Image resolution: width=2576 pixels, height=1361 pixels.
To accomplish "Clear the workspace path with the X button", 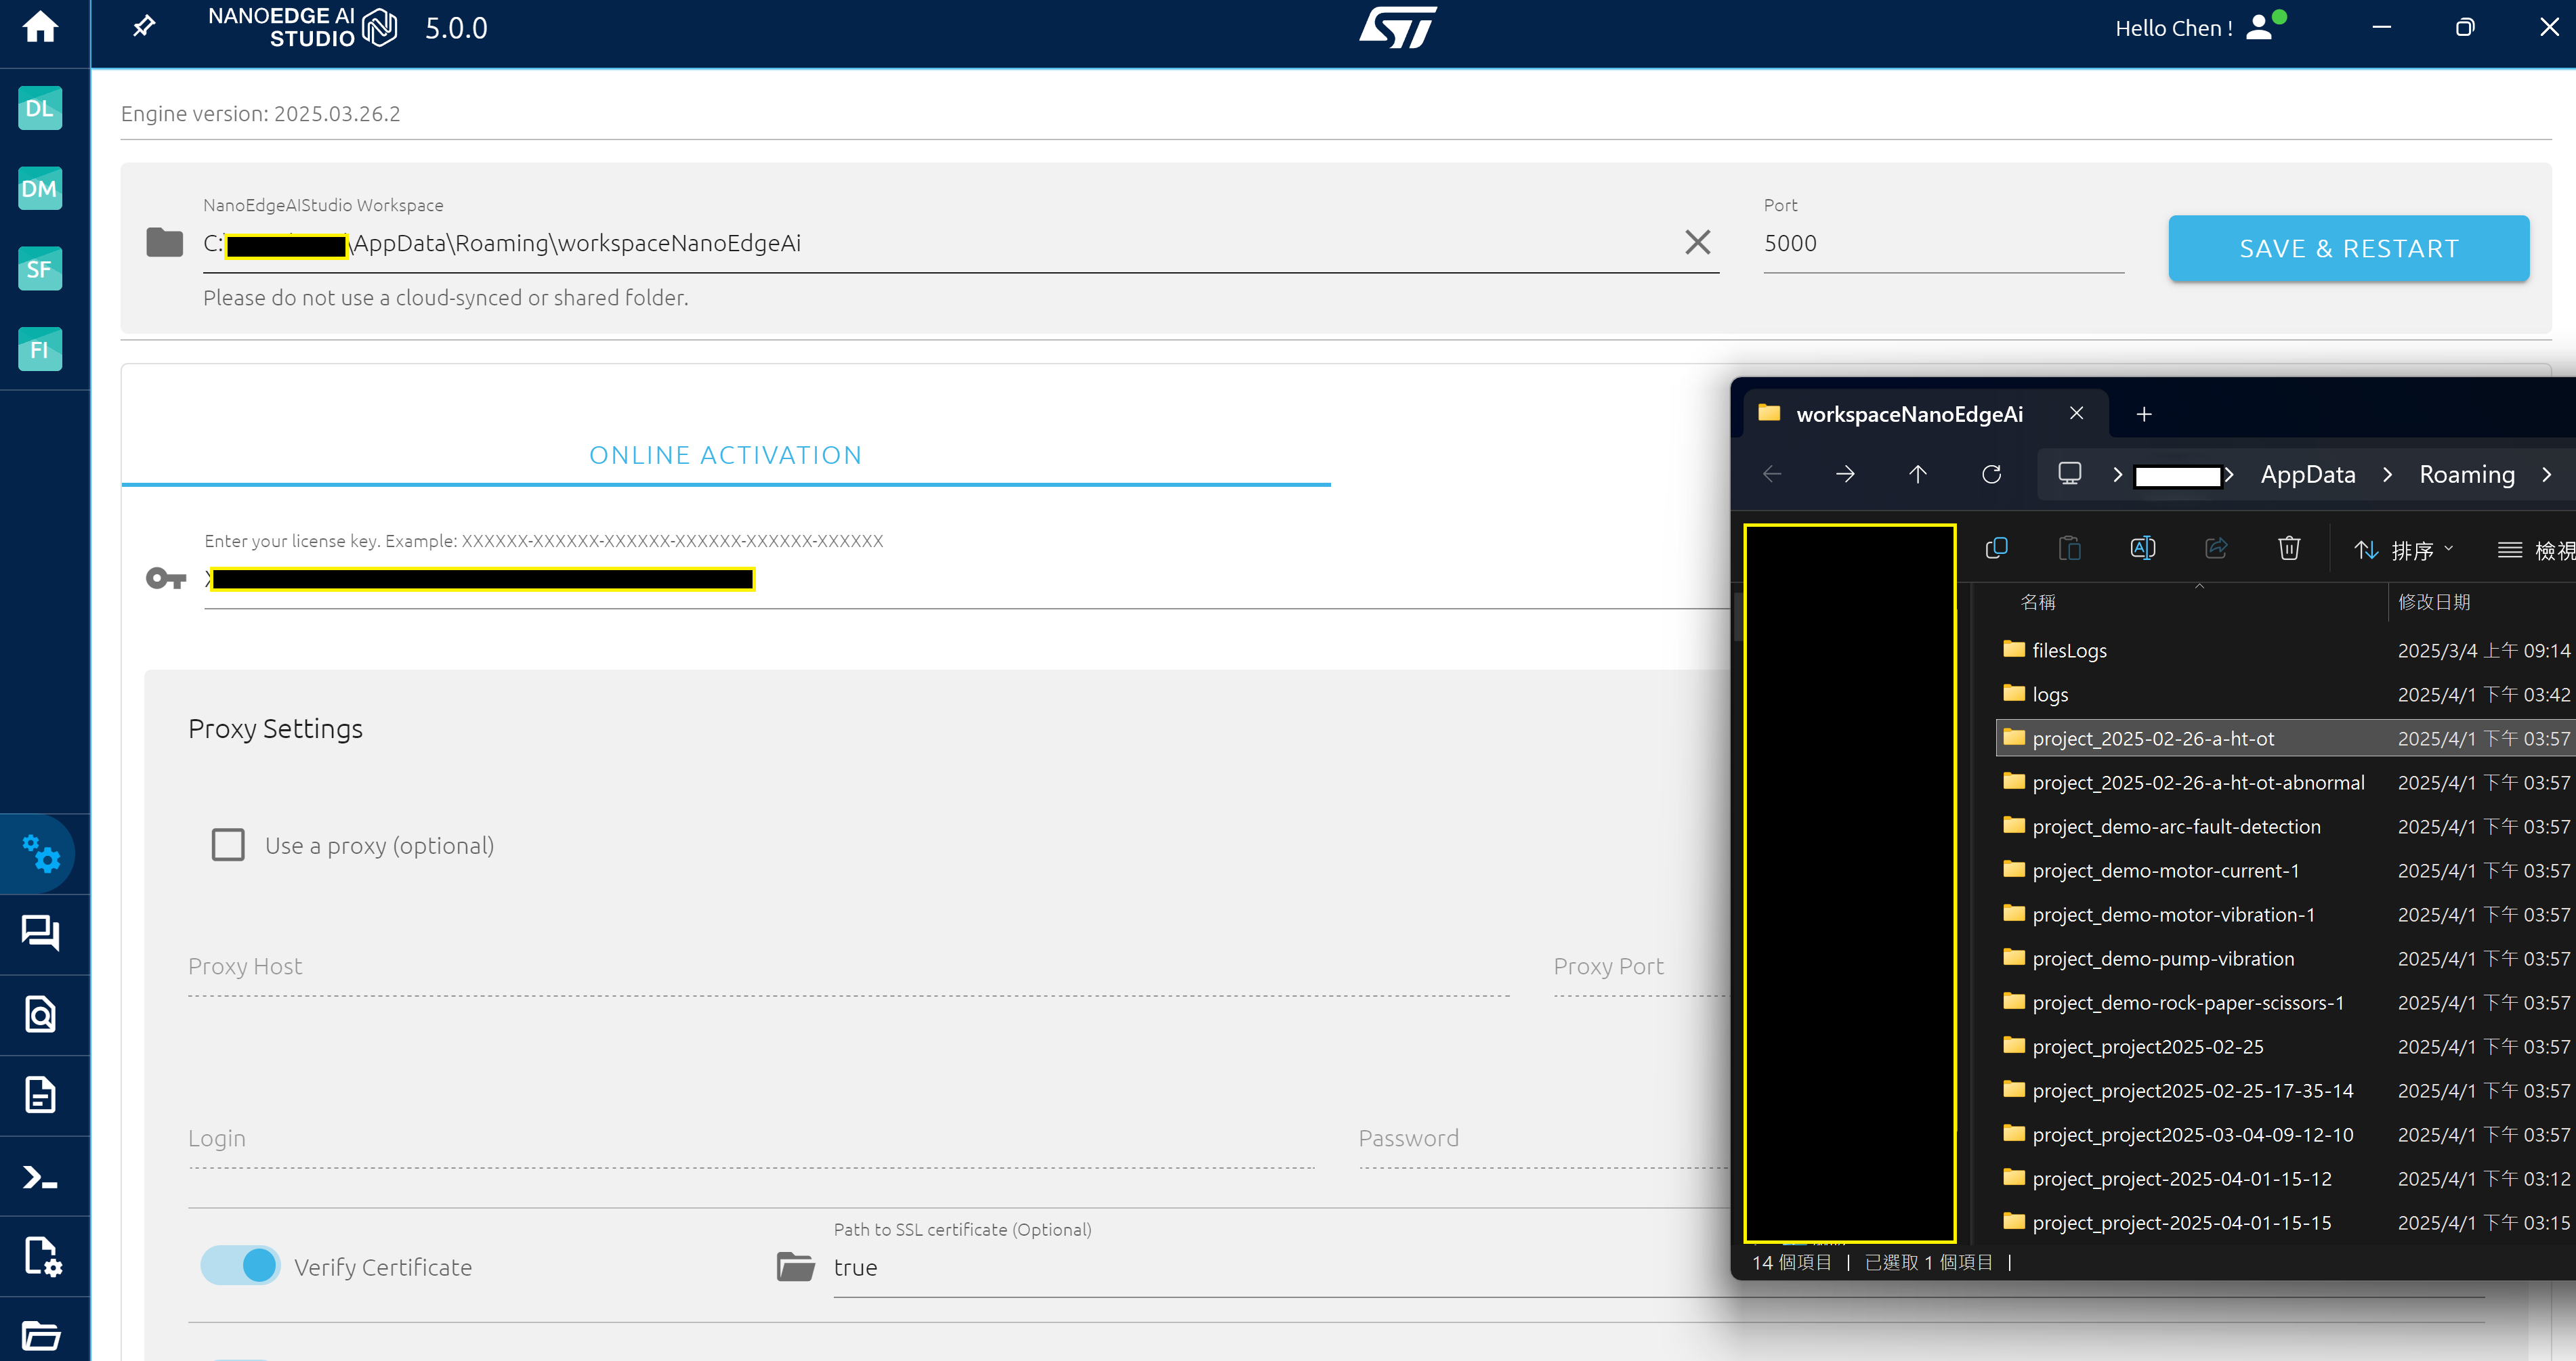I will pyautogui.click(x=1697, y=242).
